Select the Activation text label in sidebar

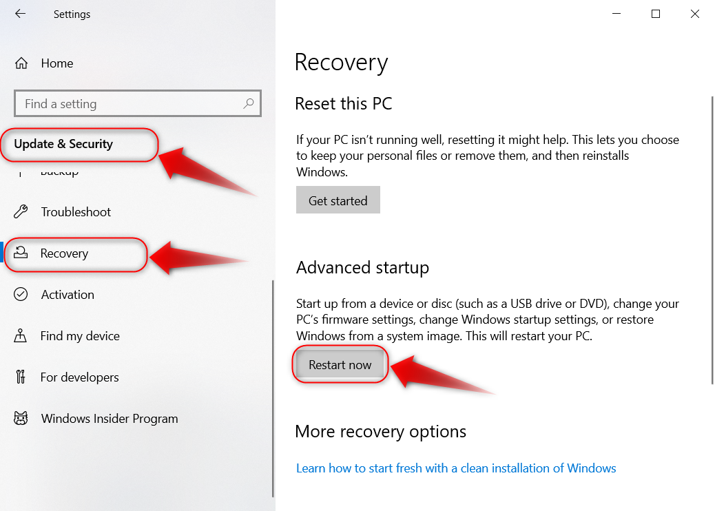pos(68,295)
